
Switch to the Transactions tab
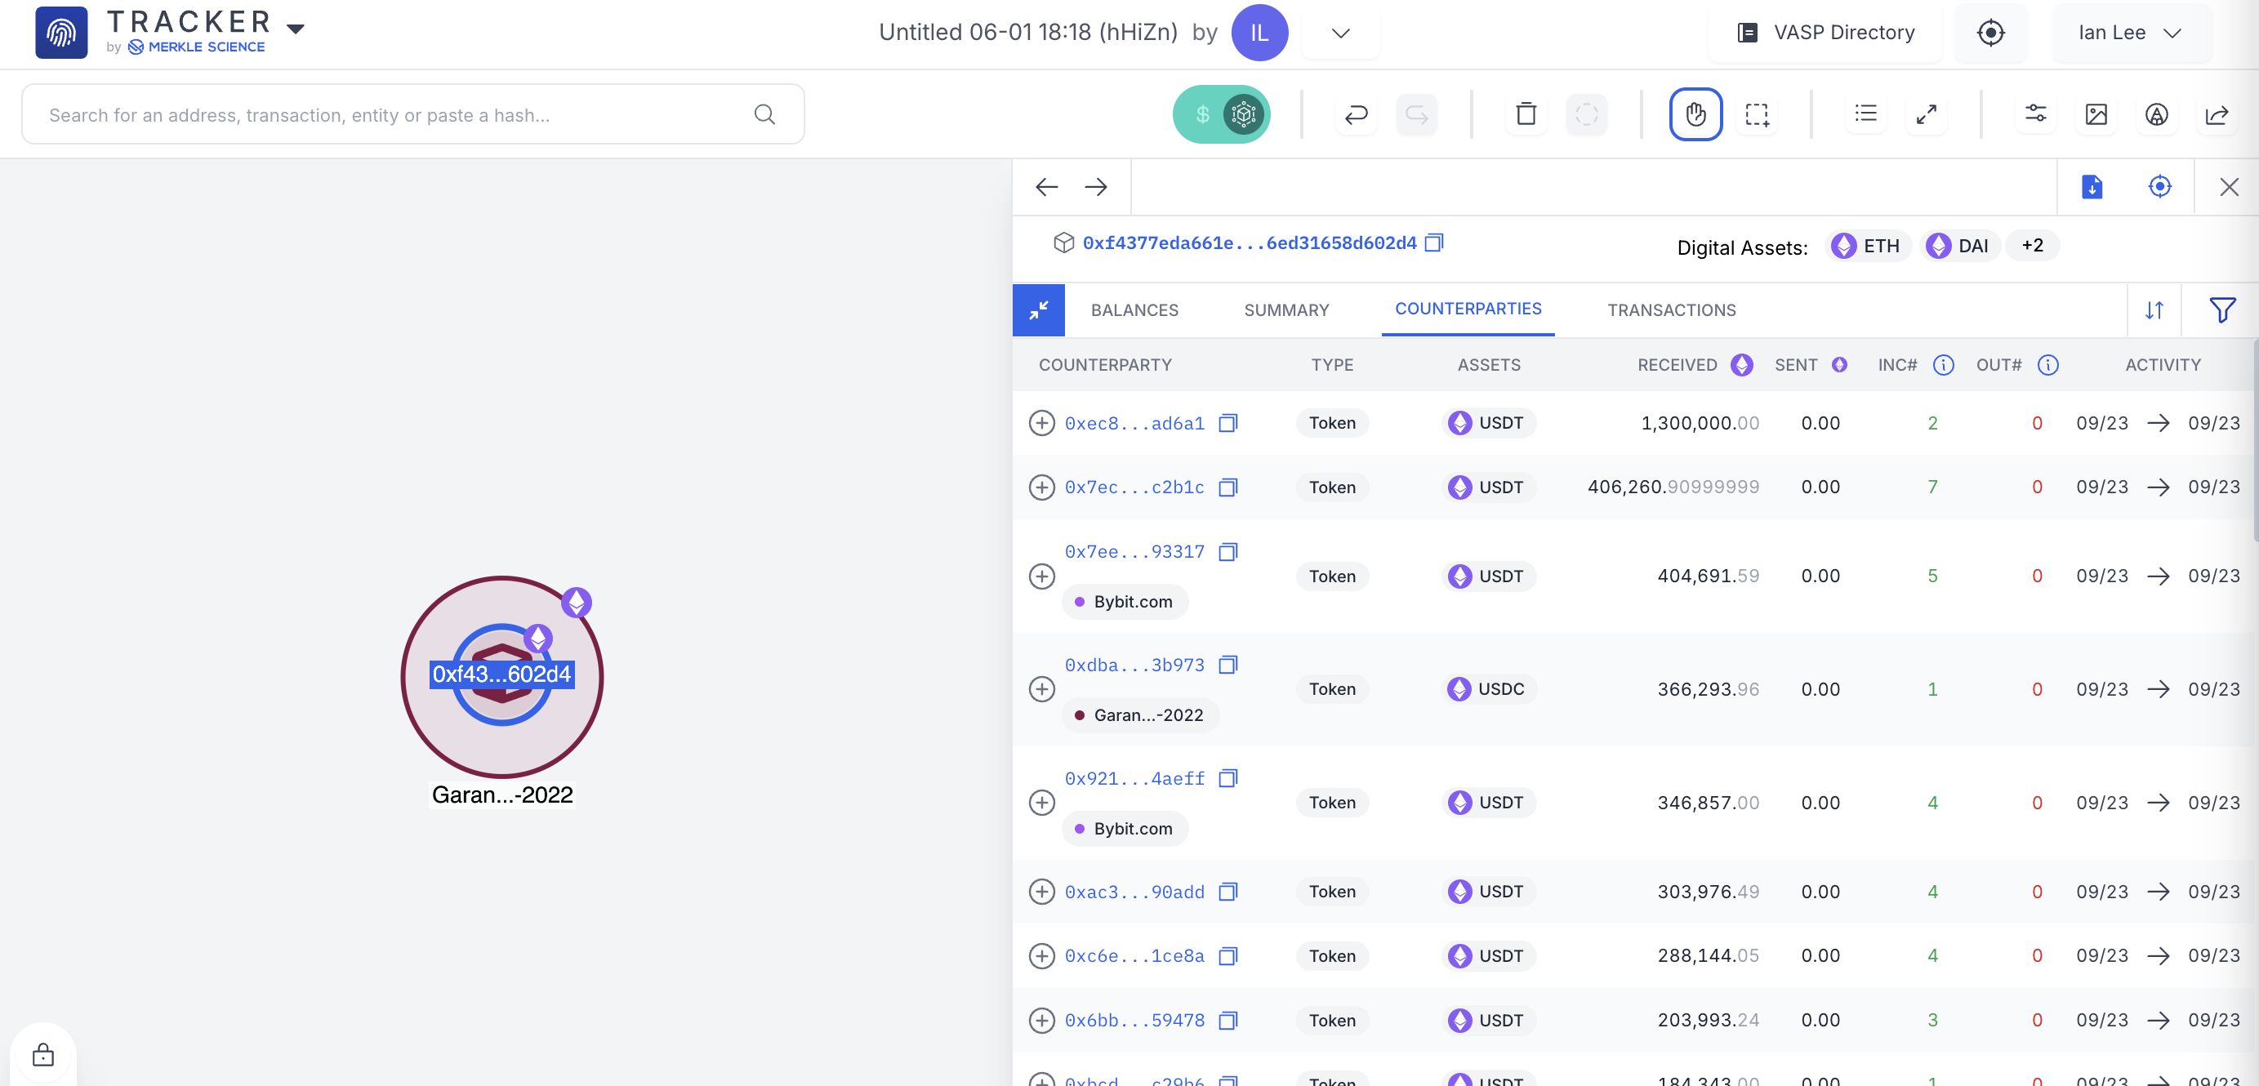click(x=1671, y=310)
